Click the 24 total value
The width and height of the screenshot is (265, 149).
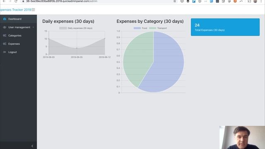197,25
